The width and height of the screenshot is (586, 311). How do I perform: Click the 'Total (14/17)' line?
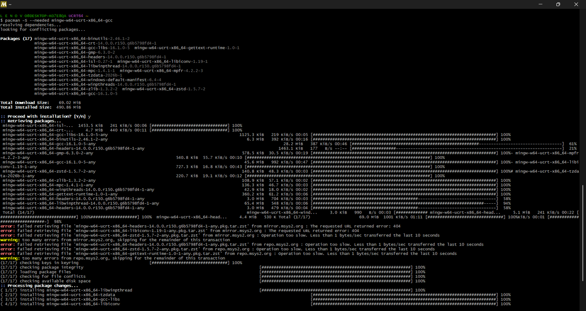click(x=18, y=212)
